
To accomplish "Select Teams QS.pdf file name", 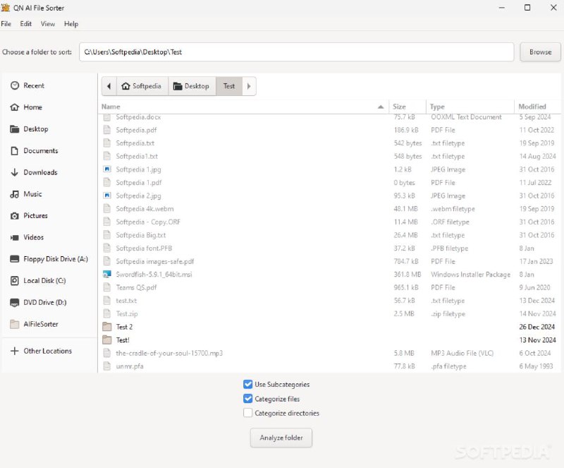I will [x=136, y=287].
